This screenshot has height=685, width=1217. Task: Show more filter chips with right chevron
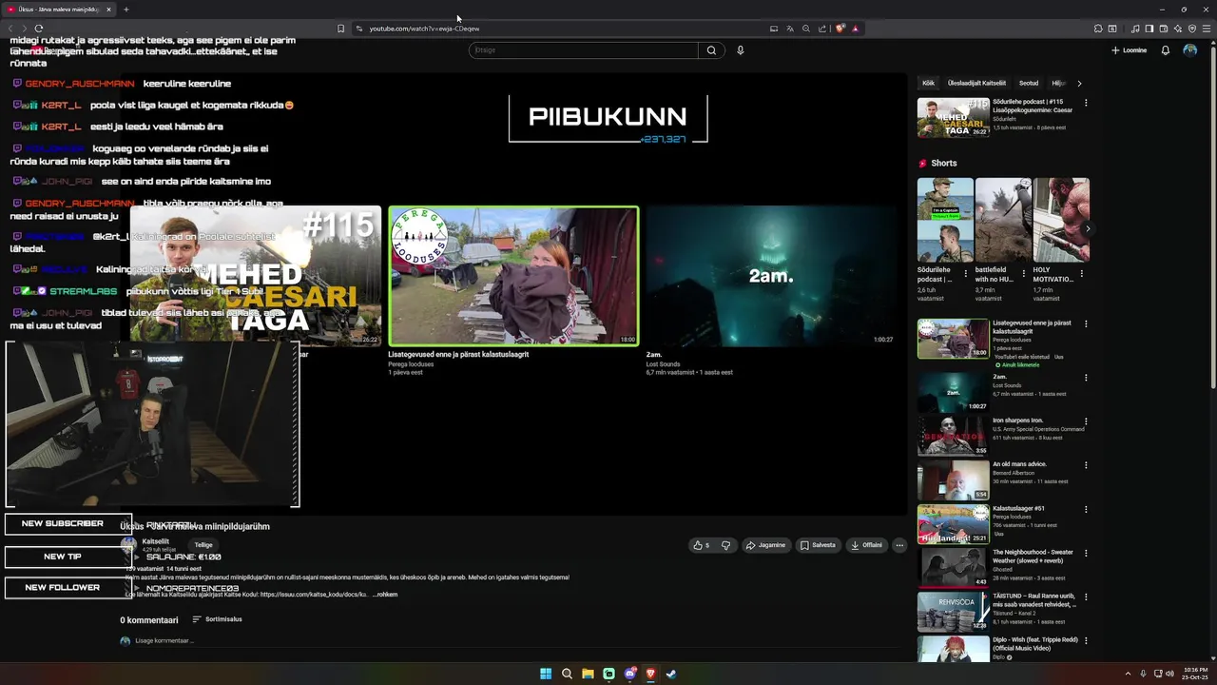(1079, 84)
